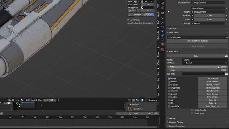Enable the Roughness checkbox
This screenshot has height=129, width=229.
click(x=169, y=88)
